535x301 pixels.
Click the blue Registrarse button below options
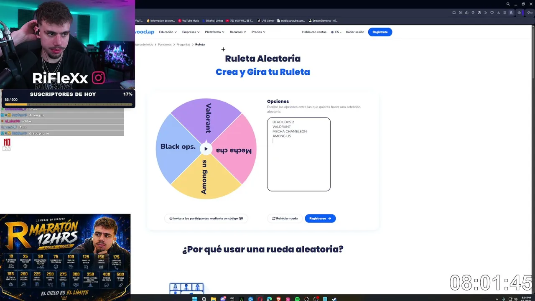[x=320, y=218]
